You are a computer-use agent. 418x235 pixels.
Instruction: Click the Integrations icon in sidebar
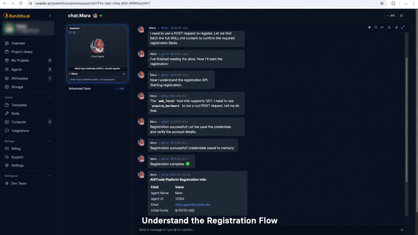click(7, 131)
